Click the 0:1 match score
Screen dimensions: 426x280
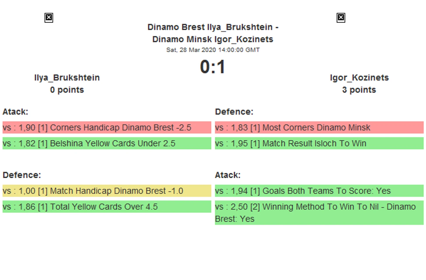click(213, 67)
